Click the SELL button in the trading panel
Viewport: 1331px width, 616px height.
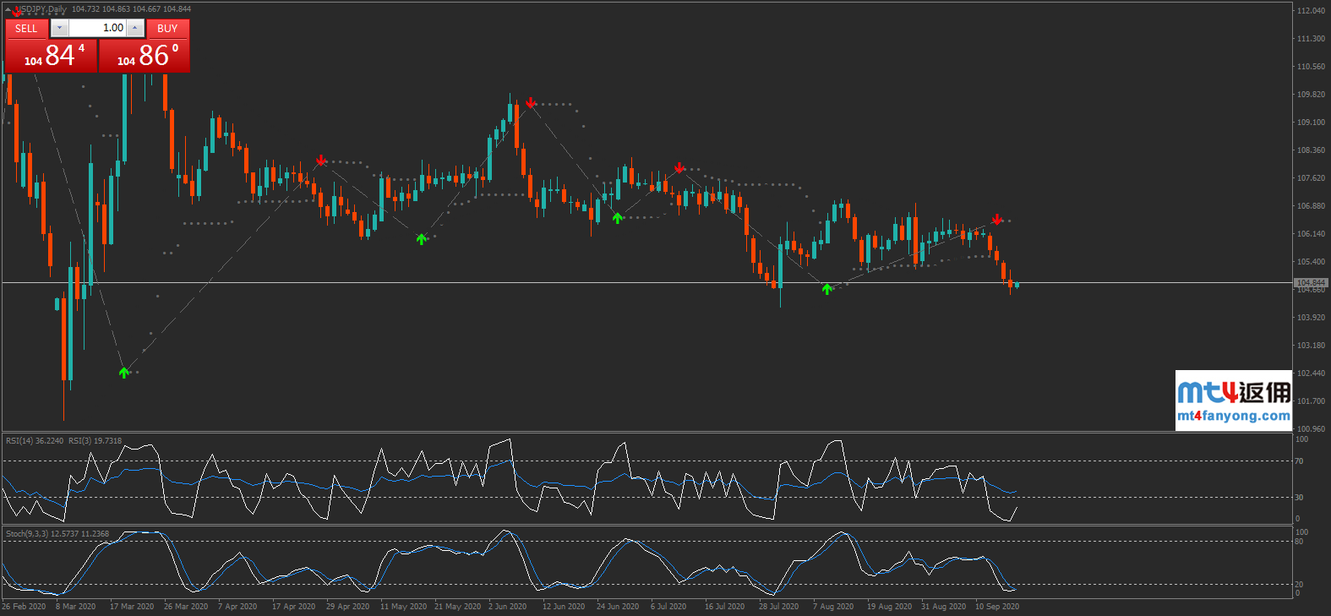[x=26, y=28]
